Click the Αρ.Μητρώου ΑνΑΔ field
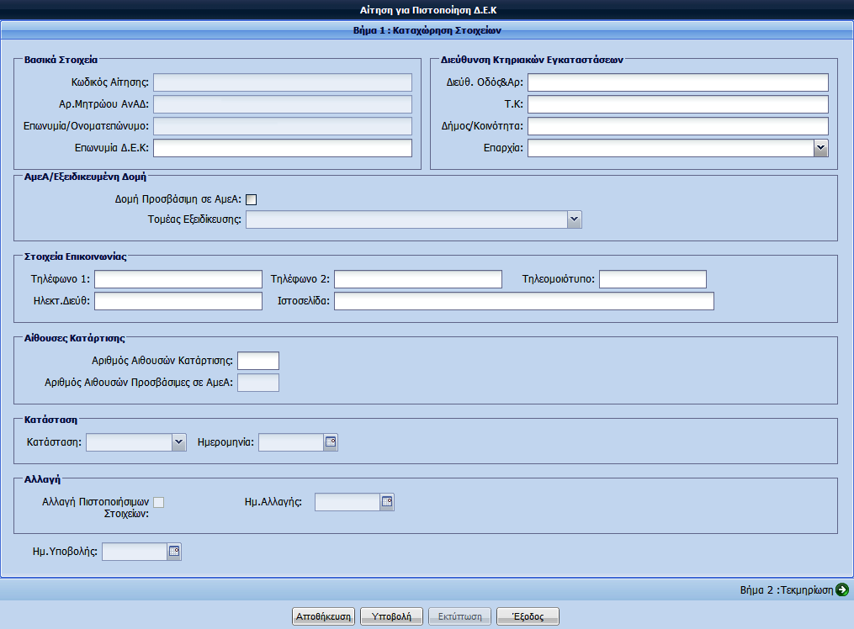This screenshot has height=629, width=854. click(283, 104)
